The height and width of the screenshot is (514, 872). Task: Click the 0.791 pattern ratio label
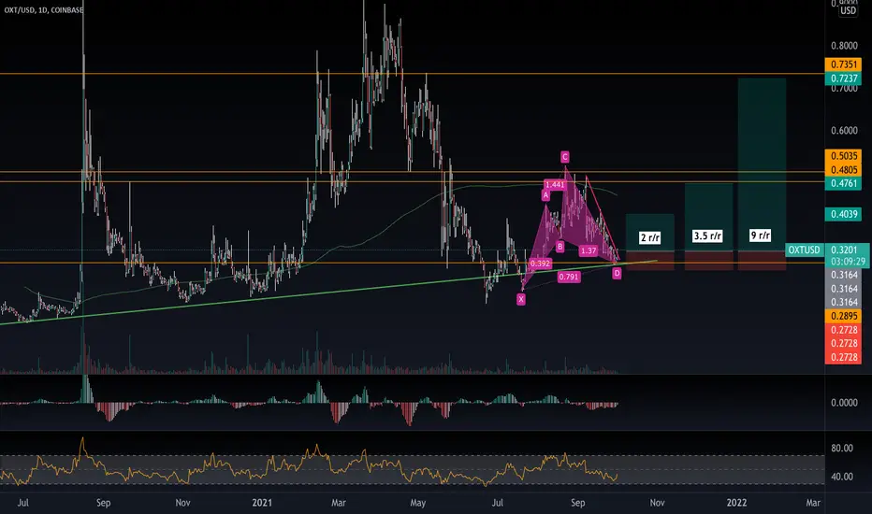569,277
